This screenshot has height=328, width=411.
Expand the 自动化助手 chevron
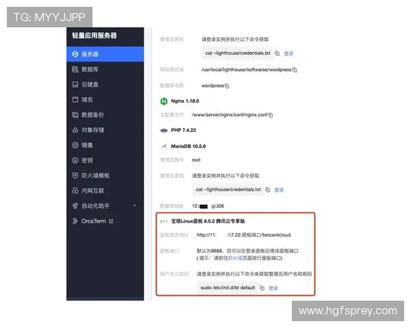pyautogui.click(x=134, y=206)
